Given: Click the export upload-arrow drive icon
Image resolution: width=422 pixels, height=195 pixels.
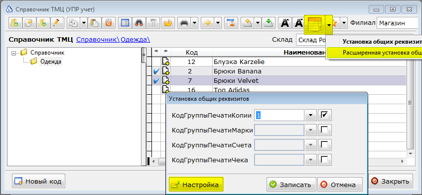Looking at the screenshot, I should point(247,23).
